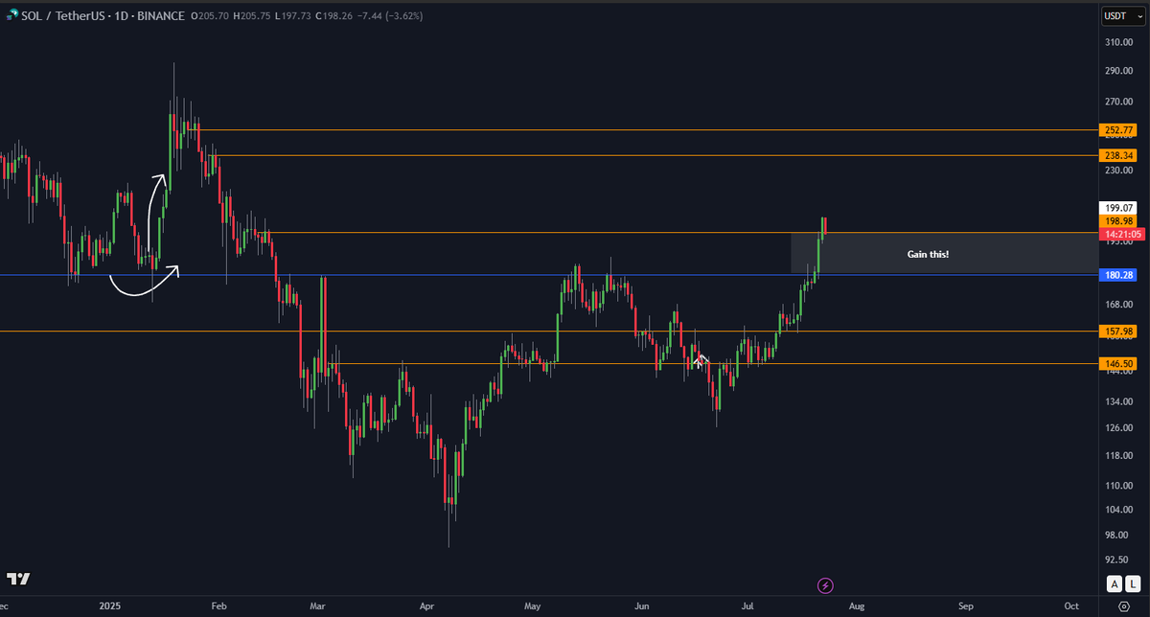Click the Mar label on time axis
The image size is (1150, 617).
318,606
